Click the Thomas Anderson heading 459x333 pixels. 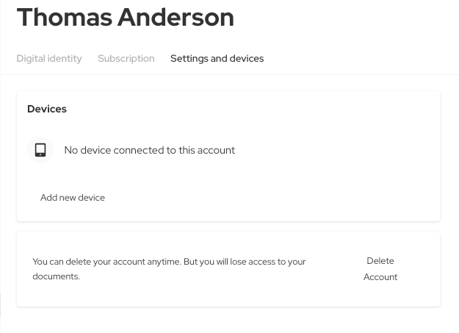[126, 17]
